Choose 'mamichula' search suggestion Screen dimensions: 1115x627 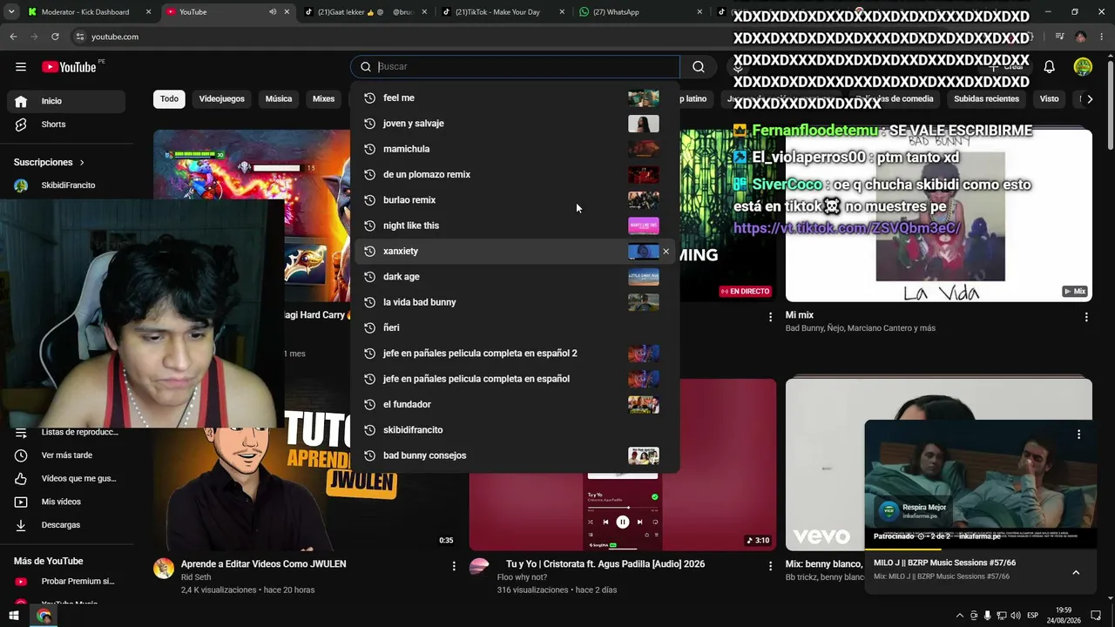point(515,149)
